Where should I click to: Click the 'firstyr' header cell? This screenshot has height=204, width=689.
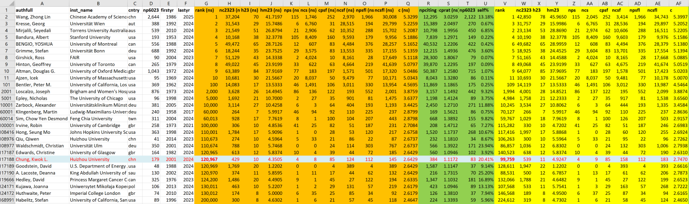point(166,10)
